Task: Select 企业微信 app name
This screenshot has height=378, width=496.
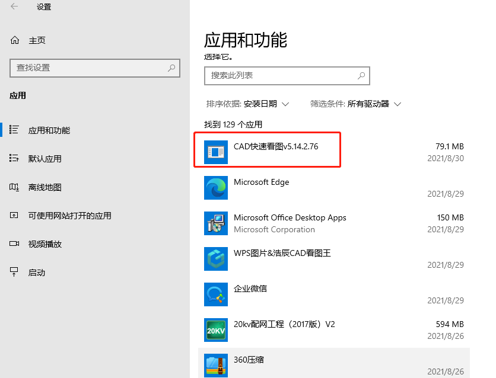Action: [x=250, y=289]
